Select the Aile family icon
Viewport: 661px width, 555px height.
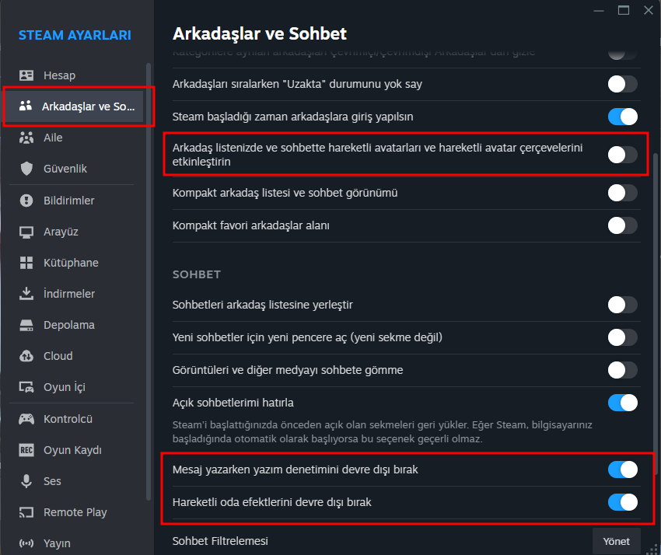(x=26, y=138)
